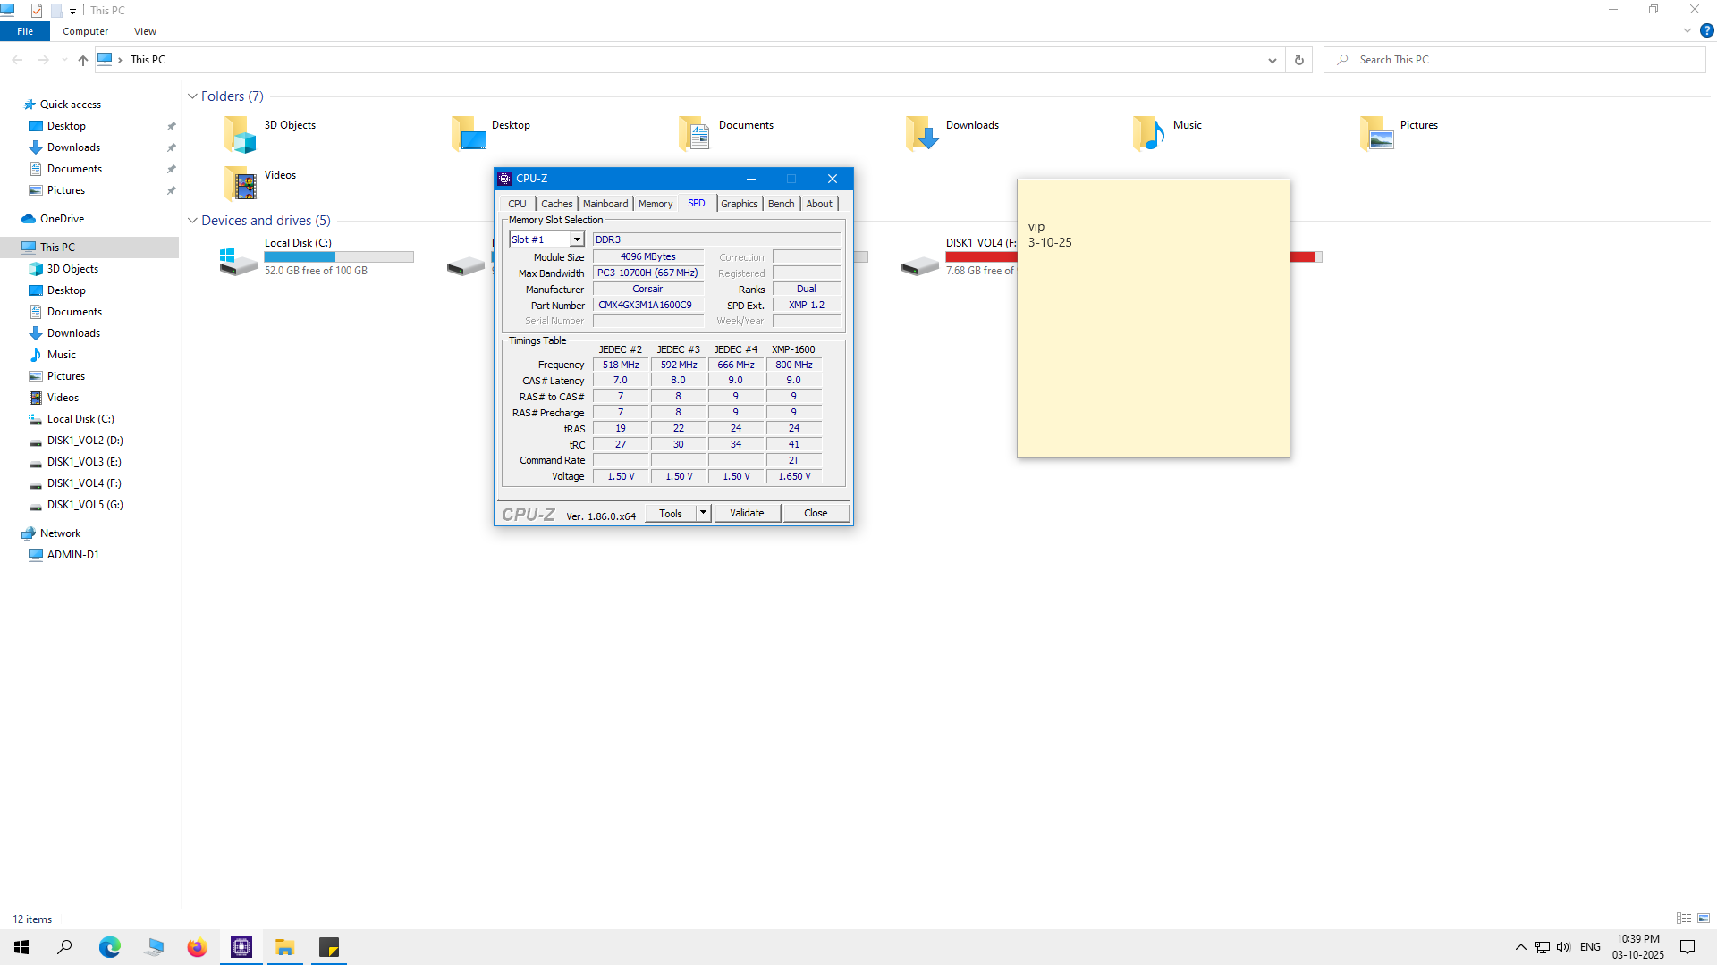1717x965 pixels.
Task: Switch to the Mainboard tab in CPU-Z
Action: click(605, 204)
